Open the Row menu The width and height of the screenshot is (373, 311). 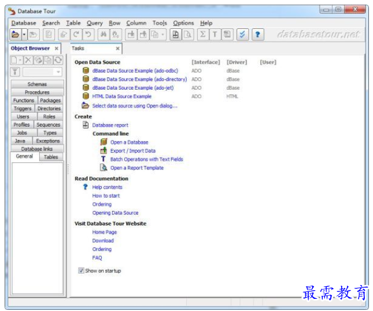(x=115, y=23)
